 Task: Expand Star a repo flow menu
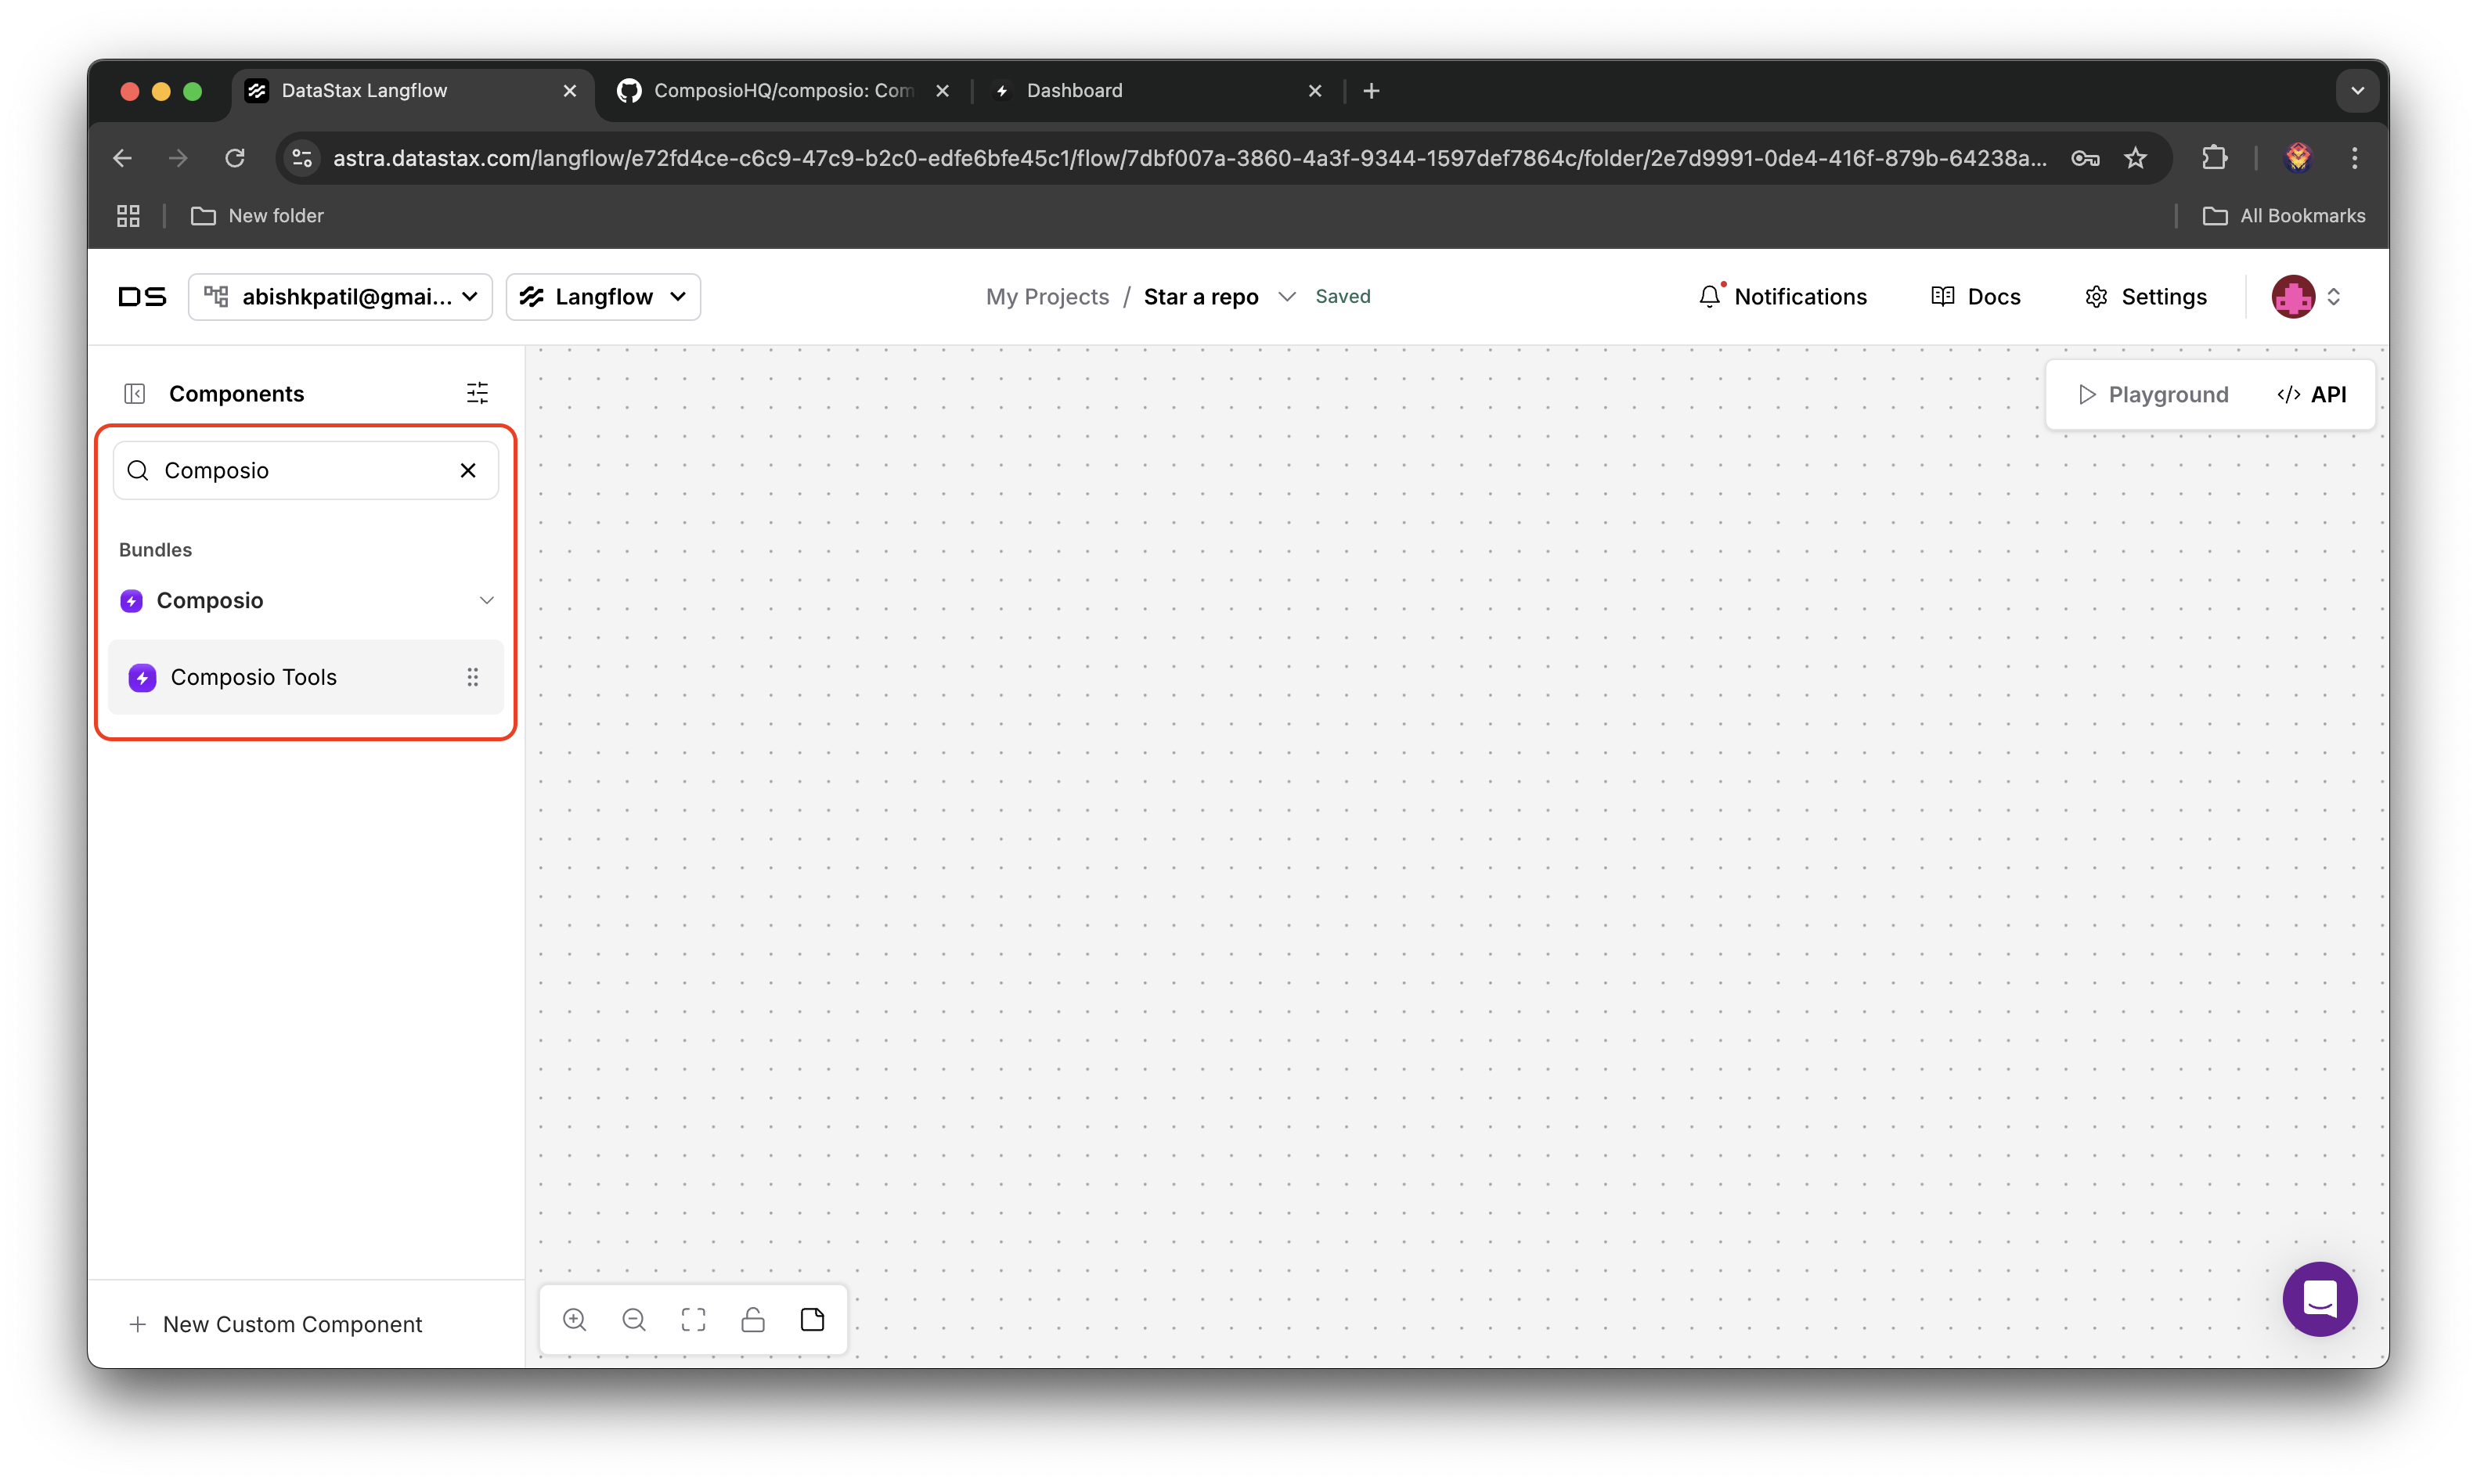tap(1287, 297)
